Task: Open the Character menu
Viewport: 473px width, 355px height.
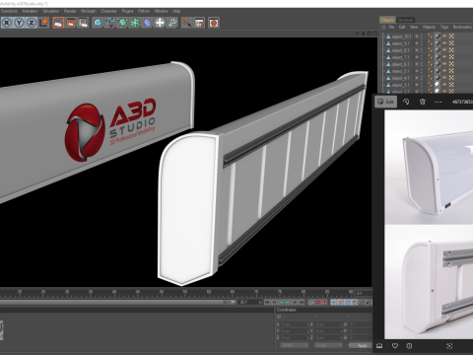Action: tap(108, 11)
